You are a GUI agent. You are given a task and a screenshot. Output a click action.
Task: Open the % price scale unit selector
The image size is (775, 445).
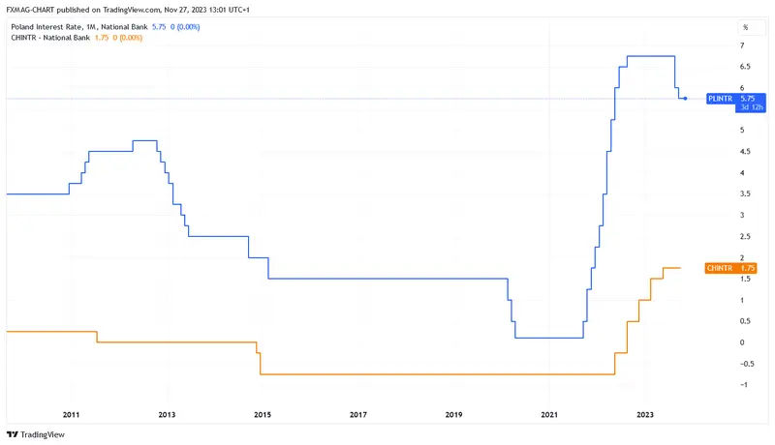(x=746, y=27)
